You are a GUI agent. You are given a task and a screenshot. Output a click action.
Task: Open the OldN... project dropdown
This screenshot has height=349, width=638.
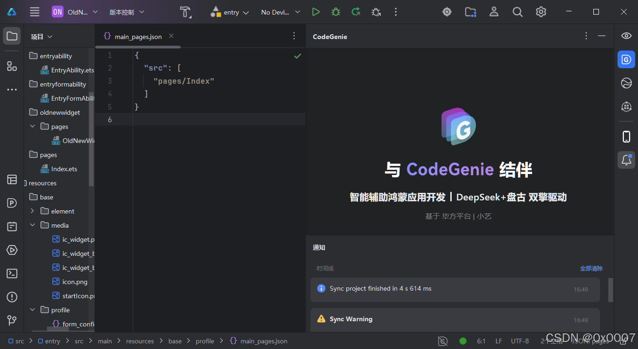tap(75, 12)
